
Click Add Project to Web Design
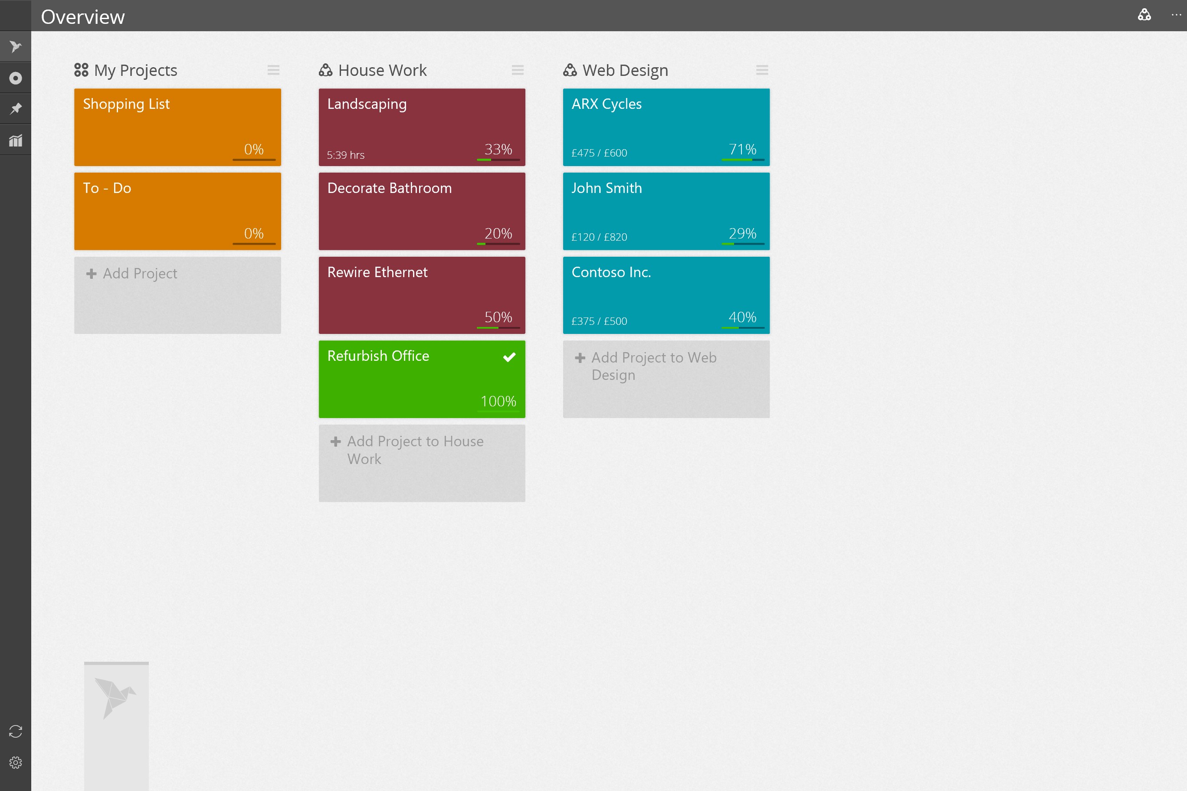666,379
